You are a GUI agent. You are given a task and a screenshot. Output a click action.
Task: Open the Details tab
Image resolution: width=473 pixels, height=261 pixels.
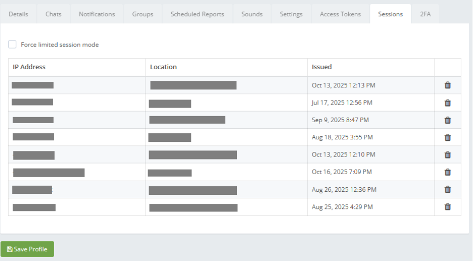pos(18,14)
